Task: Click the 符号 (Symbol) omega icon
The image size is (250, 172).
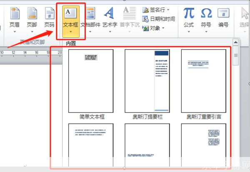Action: coord(206,13)
